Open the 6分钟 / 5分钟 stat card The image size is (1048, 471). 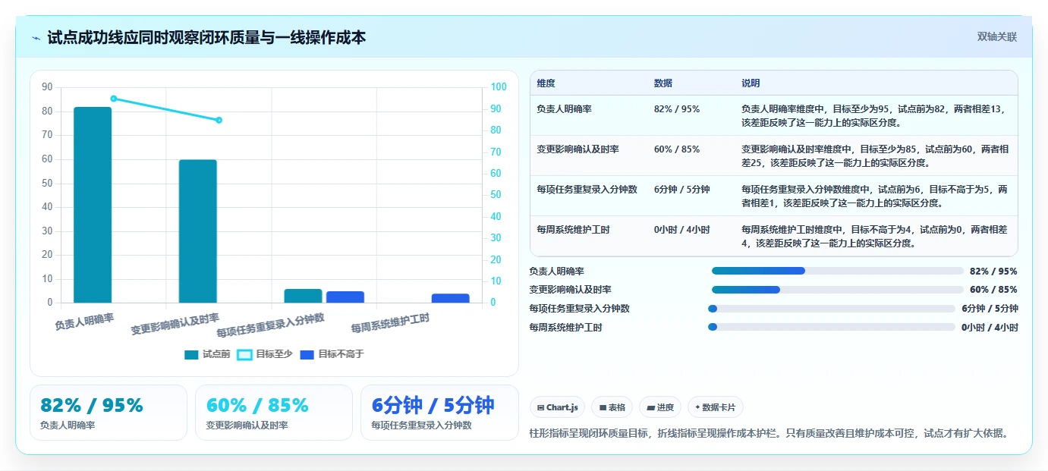click(x=439, y=413)
